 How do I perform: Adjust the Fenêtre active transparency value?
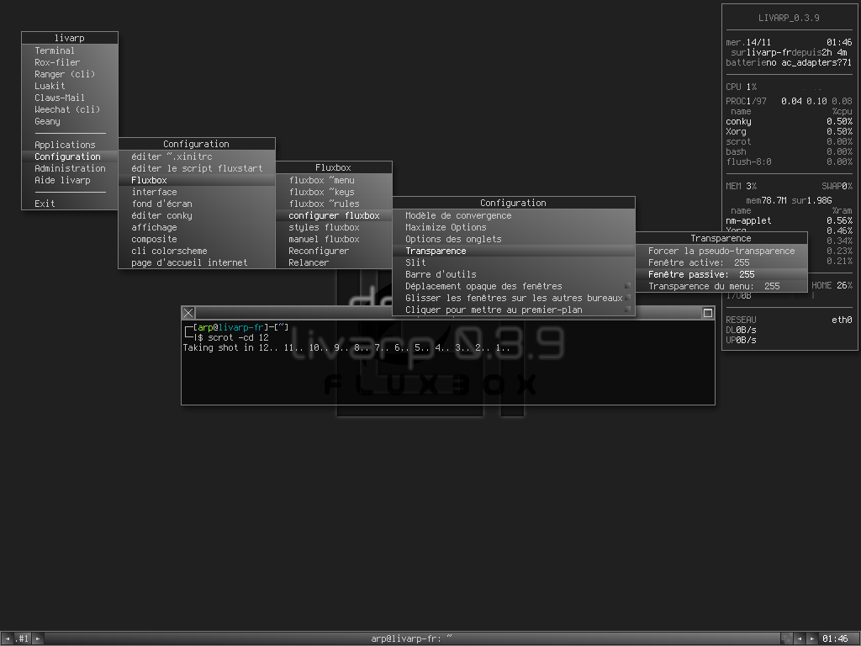click(721, 262)
